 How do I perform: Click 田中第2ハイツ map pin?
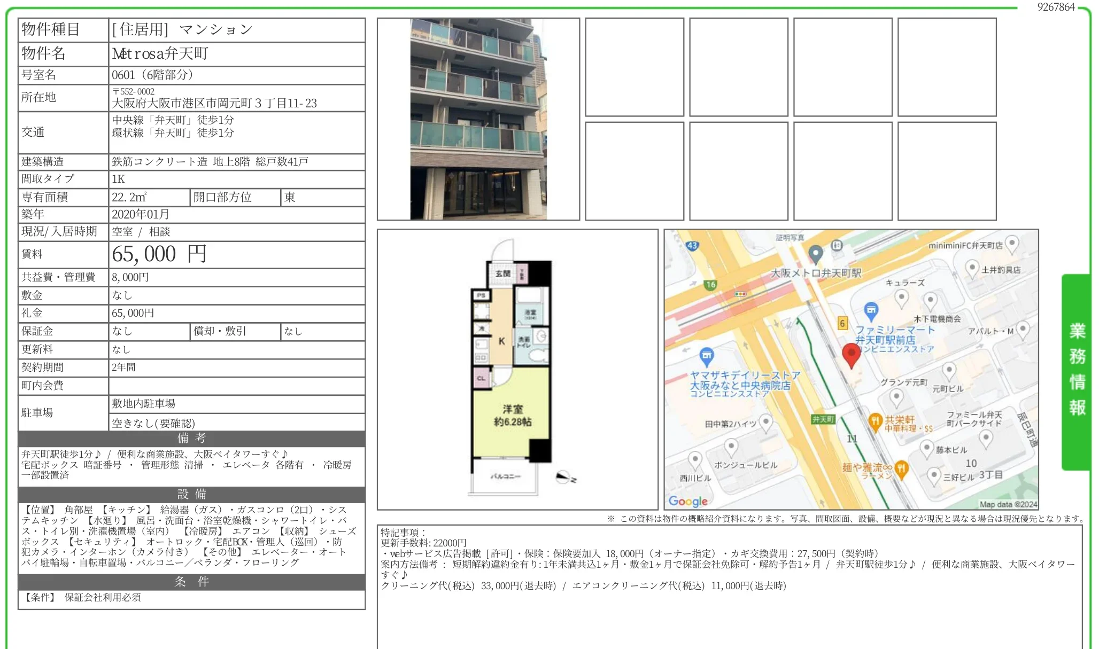point(766,423)
